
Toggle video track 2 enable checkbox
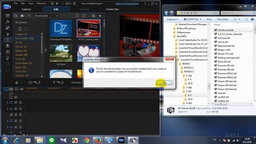(16, 121)
